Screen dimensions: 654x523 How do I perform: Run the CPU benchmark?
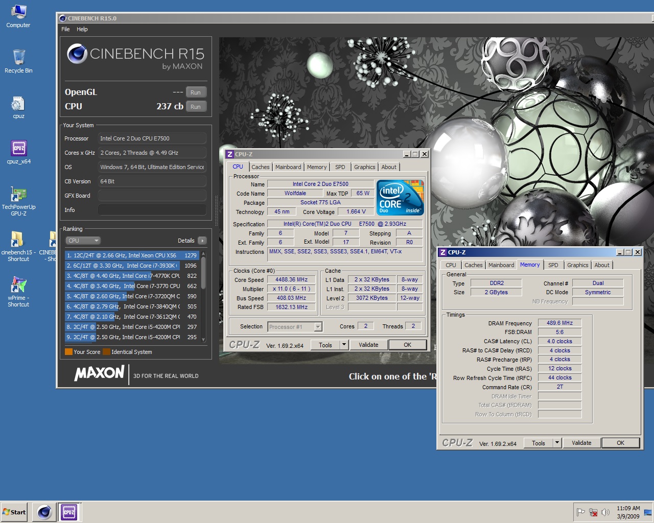(x=196, y=107)
